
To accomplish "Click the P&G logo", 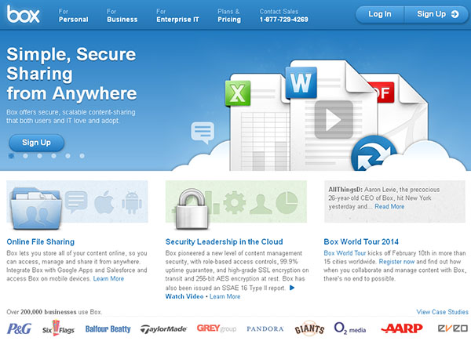I will pyautogui.click(x=19, y=328).
